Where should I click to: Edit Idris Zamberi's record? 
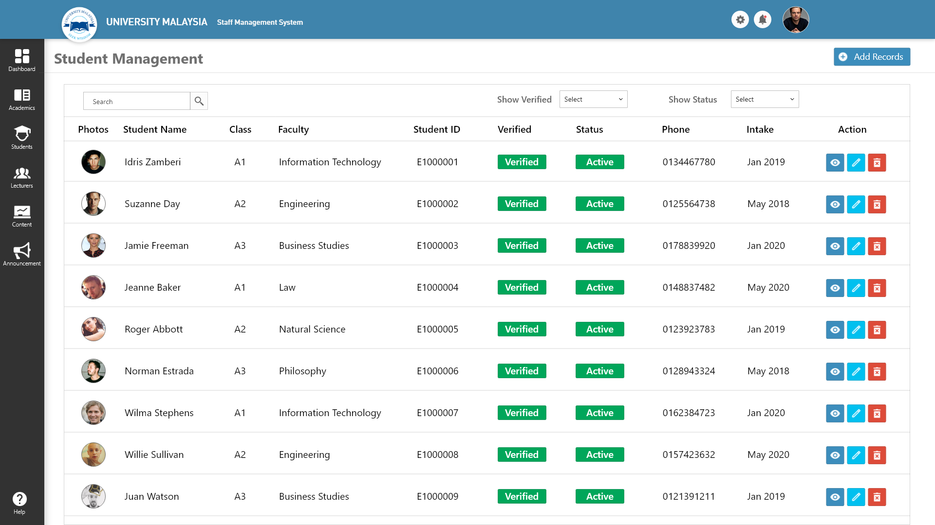856,162
